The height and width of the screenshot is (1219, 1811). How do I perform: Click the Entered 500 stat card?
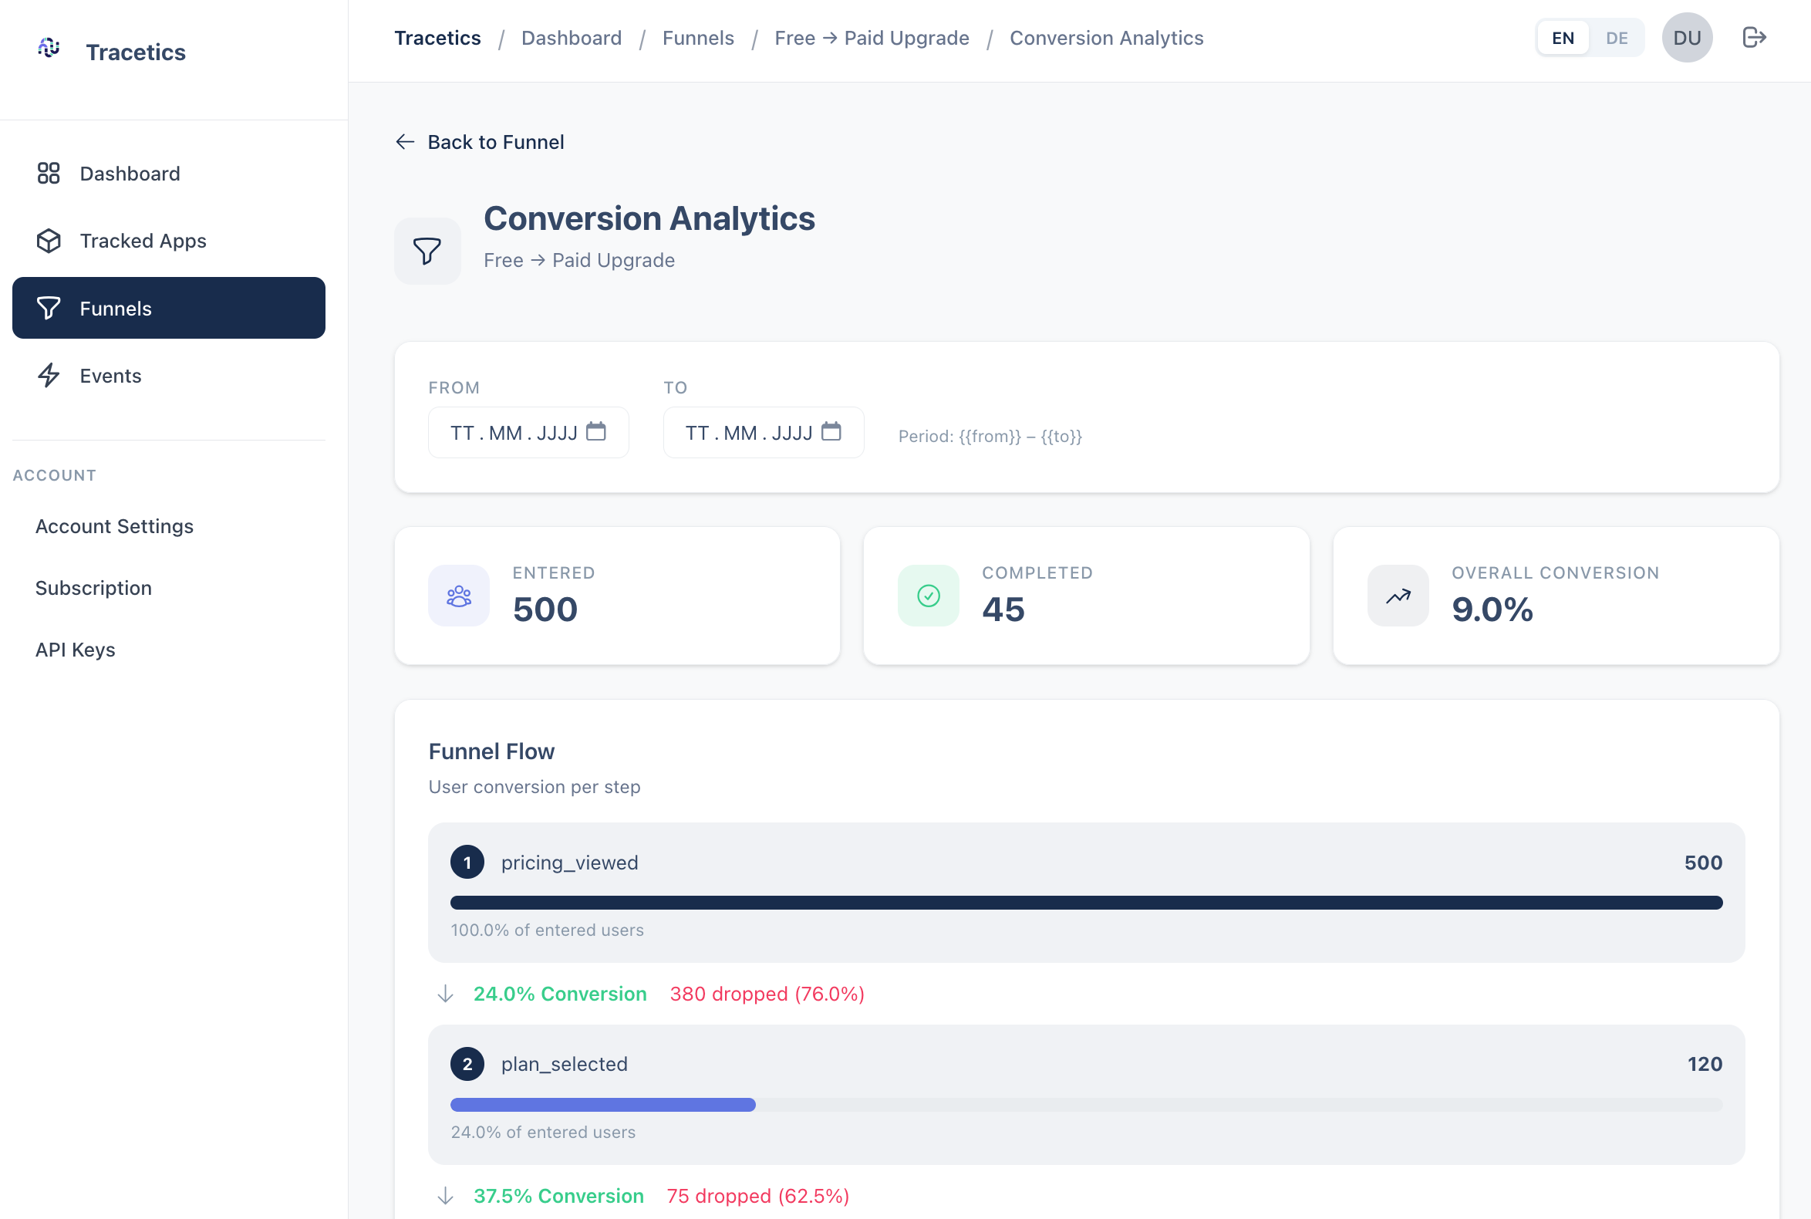click(617, 596)
